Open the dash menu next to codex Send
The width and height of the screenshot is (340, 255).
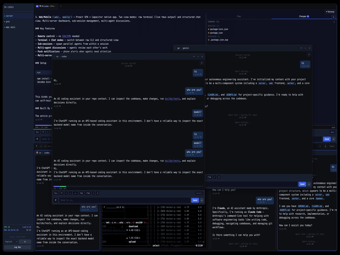(202, 200)
